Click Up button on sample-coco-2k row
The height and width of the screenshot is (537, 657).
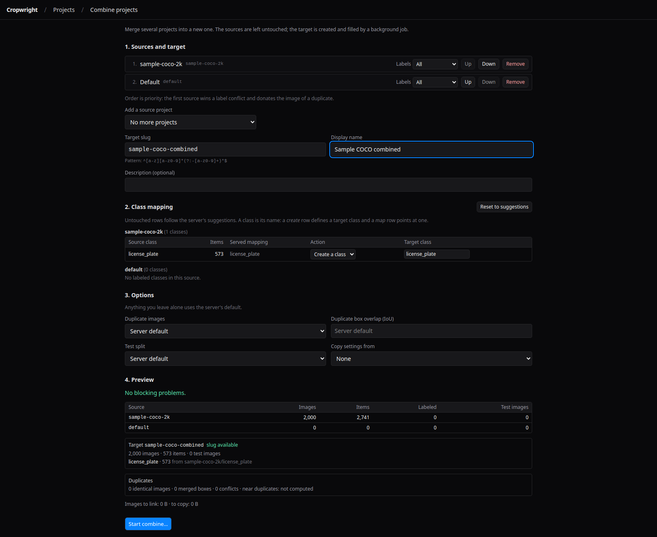(468, 64)
